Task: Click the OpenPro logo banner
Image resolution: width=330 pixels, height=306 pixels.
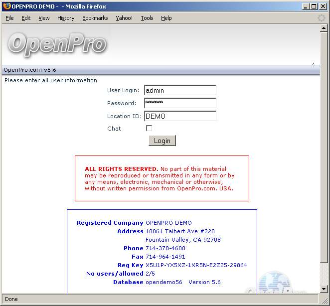Action: [x=57, y=44]
